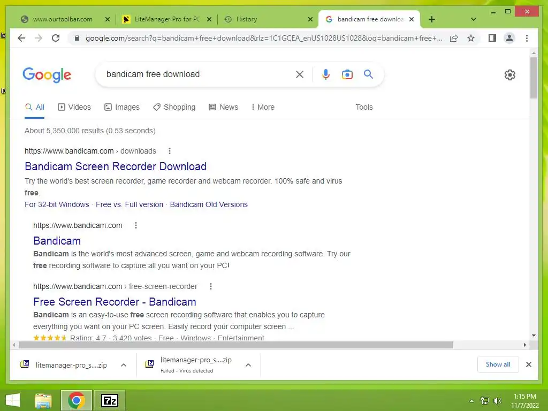
Task: Open the Bandicam Old Versions sitelink
Action: point(209,204)
